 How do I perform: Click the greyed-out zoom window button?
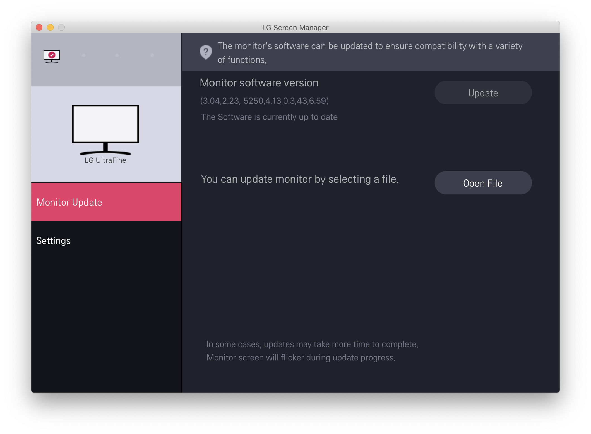pyautogui.click(x=61, y=27)
